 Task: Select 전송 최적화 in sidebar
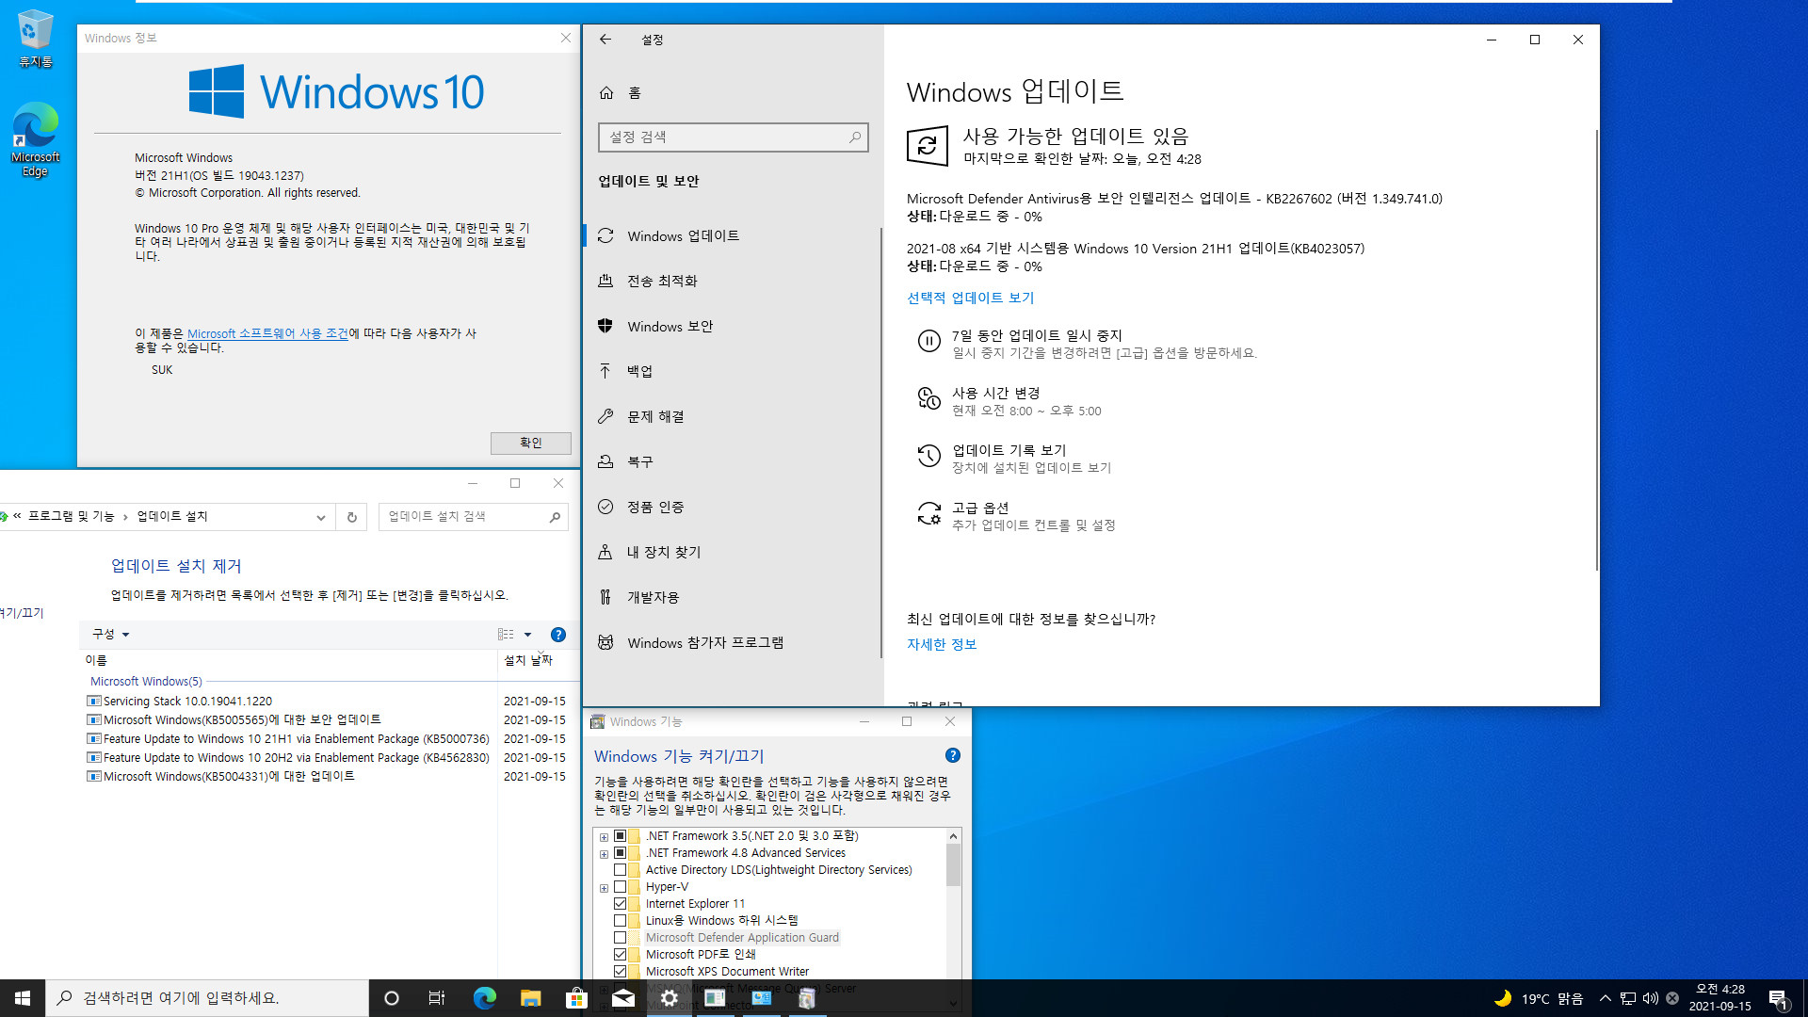pyautogui.click(x=732, y=281)
